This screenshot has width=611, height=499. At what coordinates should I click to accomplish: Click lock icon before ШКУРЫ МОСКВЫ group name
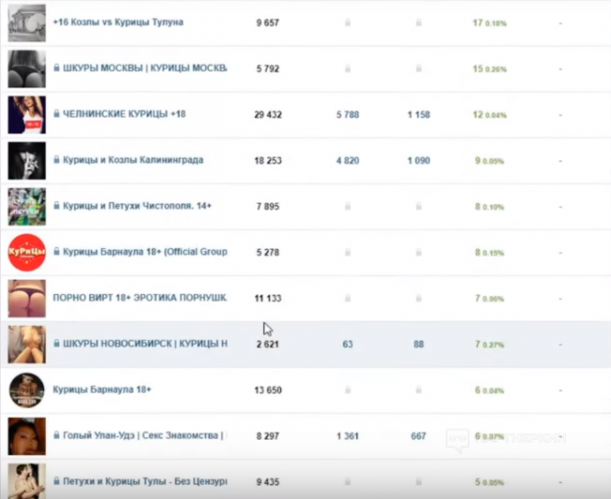click(x=57, y=69)
